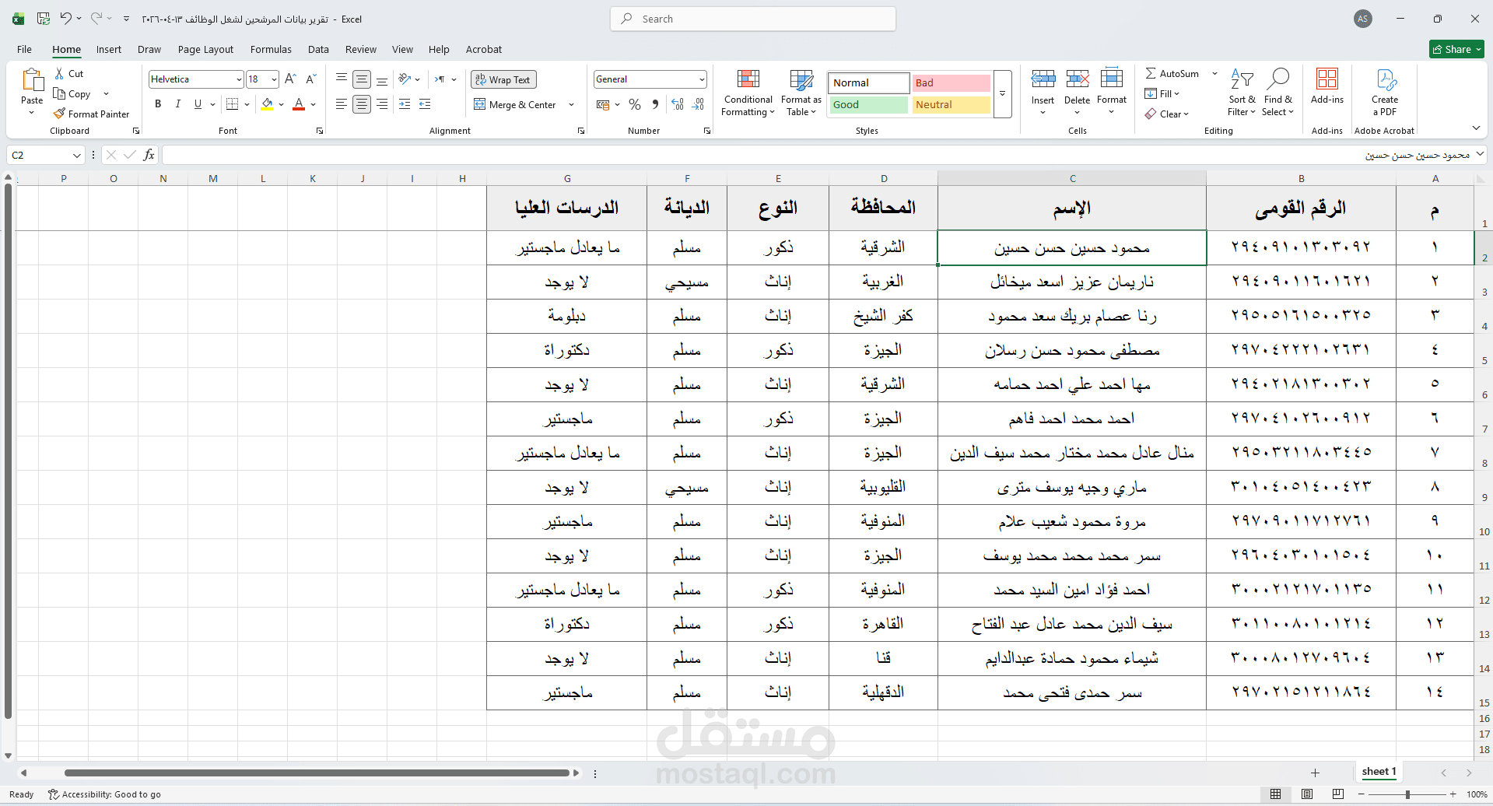Switch to Page Layout view in status bar
The width and height of the screenshot is (1493, 806).
coord(1307,794)
